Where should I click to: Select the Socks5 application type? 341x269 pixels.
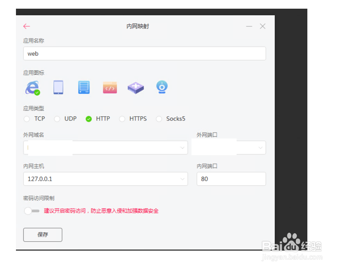[x=159, y=119]
